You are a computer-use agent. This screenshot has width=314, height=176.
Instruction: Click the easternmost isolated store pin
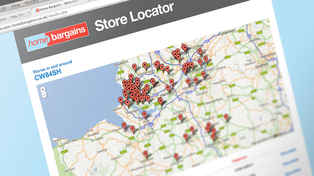pos(226,117)
